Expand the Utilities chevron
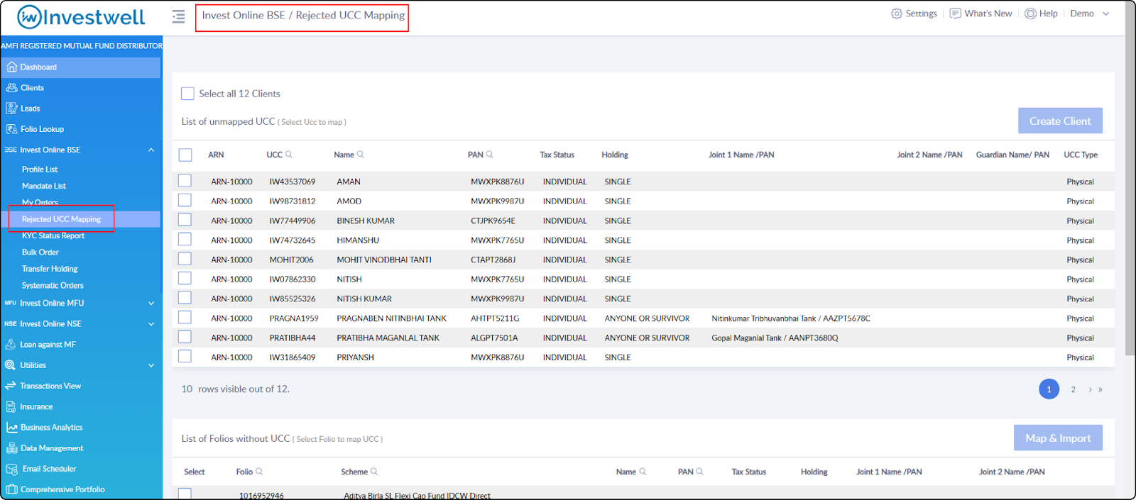The image size is (1136, 500). 151,365
